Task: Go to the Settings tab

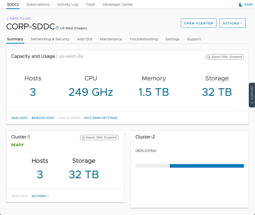Action: [172, 39]
